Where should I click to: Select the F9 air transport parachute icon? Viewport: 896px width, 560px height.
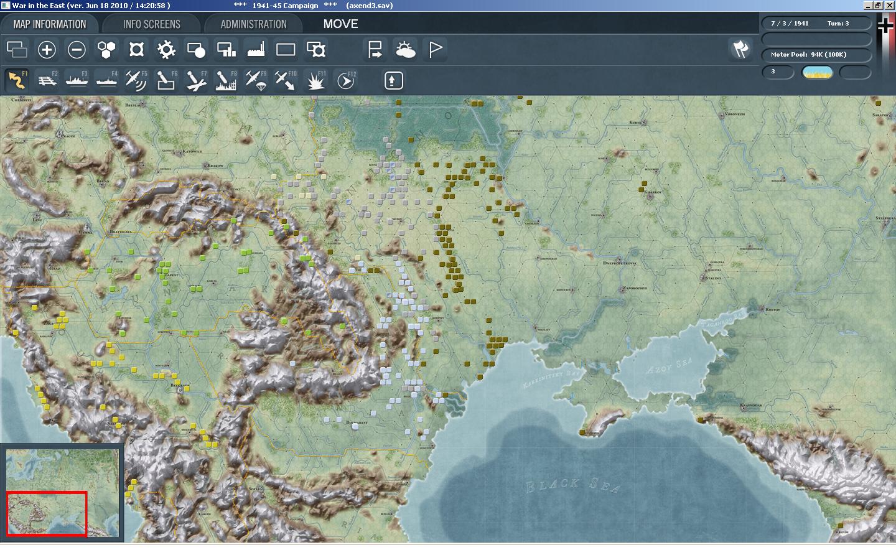[x=256, y=80]
